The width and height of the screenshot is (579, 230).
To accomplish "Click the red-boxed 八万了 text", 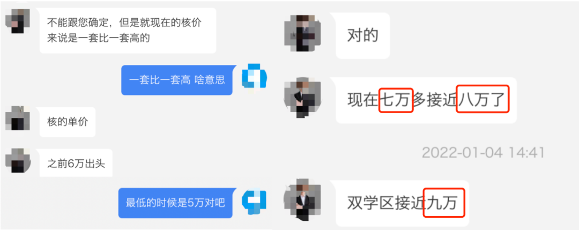I will (483, 99).
